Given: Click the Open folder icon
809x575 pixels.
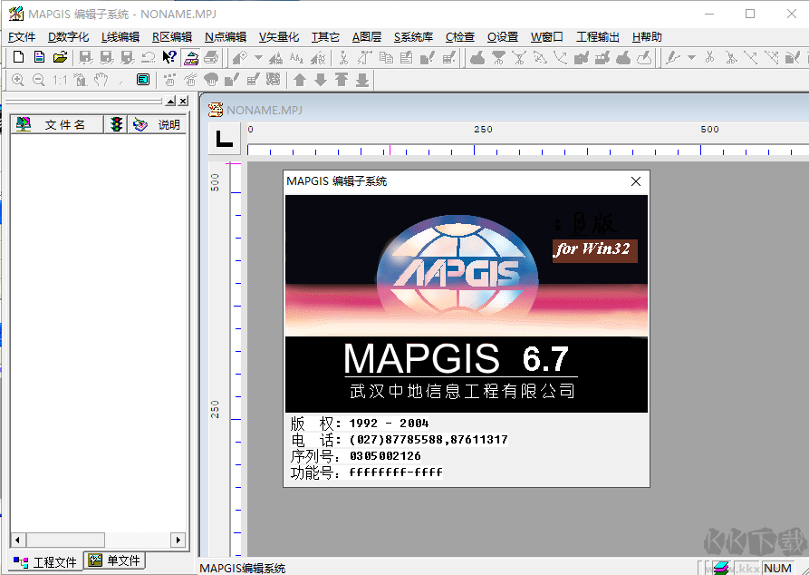Looking at the screenshot, I should coord(60,57).
